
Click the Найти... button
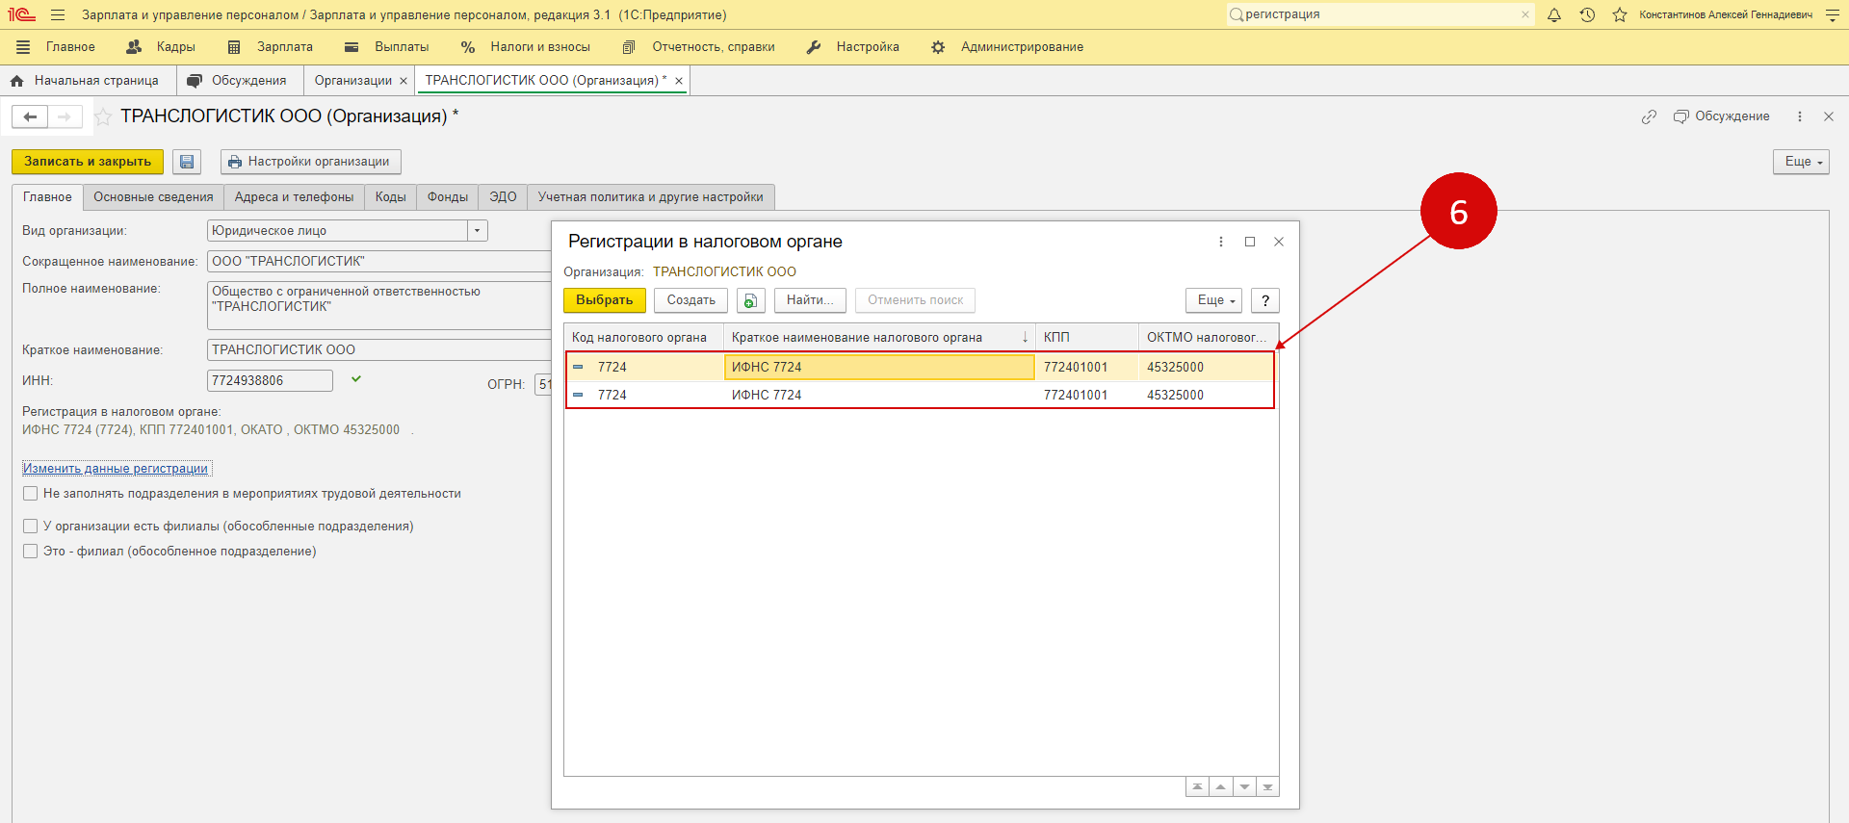810,300
